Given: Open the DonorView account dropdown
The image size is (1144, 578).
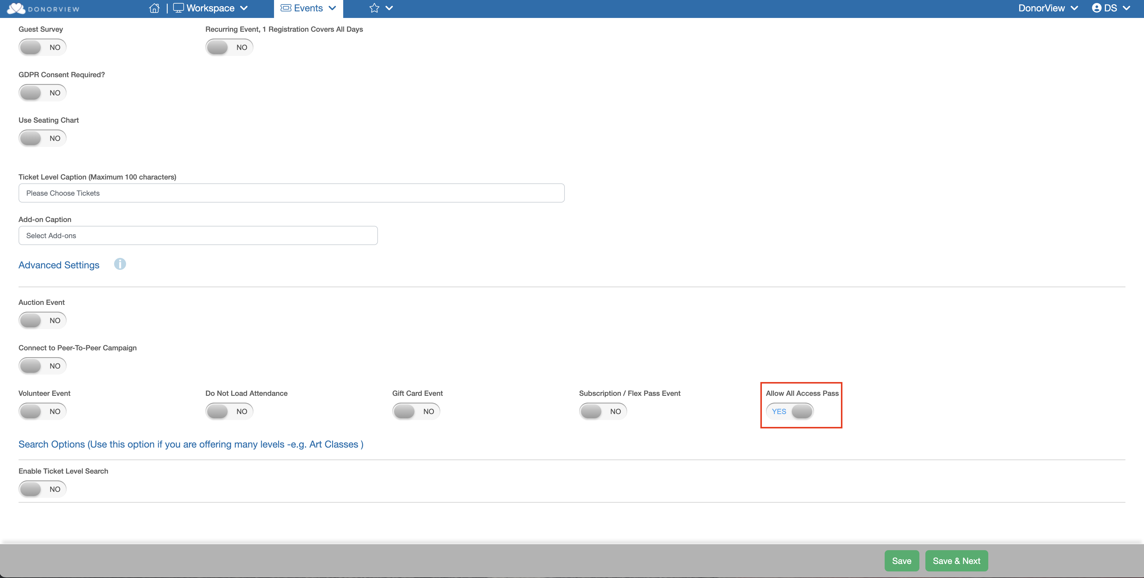Looking at the screenshot, I should (1047, 8).
